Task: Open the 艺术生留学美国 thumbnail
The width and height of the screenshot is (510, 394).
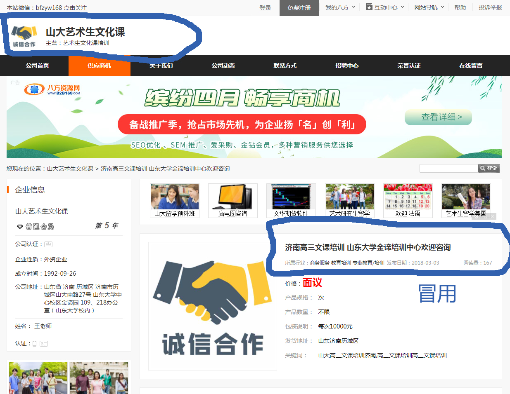Action: [x=466, y=201]
